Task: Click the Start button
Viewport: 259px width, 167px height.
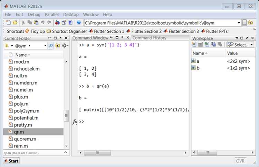Action: 11,161
